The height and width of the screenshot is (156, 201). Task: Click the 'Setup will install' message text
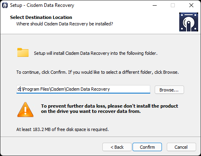(95, 53)
